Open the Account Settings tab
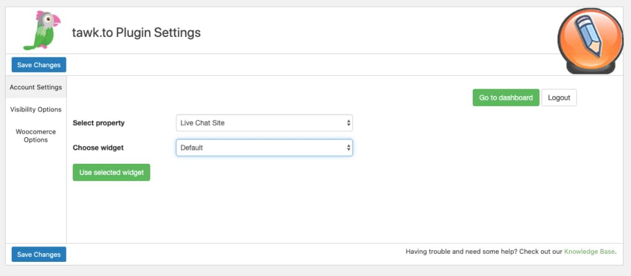Image resolution: width=631 pixels, height=276 pixels. point(36,87)
